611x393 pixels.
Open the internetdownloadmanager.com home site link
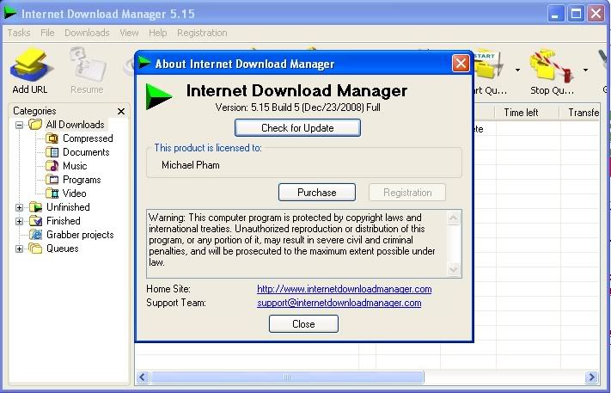pyautogui.click(x=345, y=289)
